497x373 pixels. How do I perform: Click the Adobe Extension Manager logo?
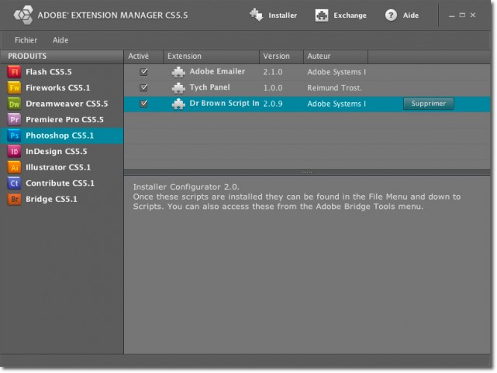[x=23, y=15]
